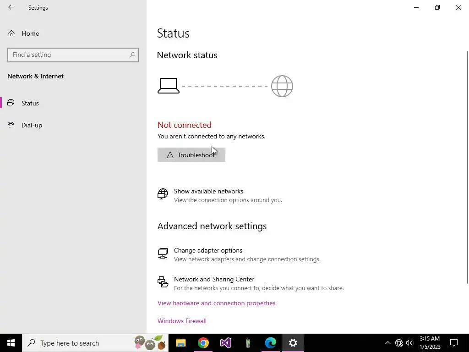This screenshot has width=469, height=352.
Task: Show hidden system tray icons
Action: tap(387, 343)
